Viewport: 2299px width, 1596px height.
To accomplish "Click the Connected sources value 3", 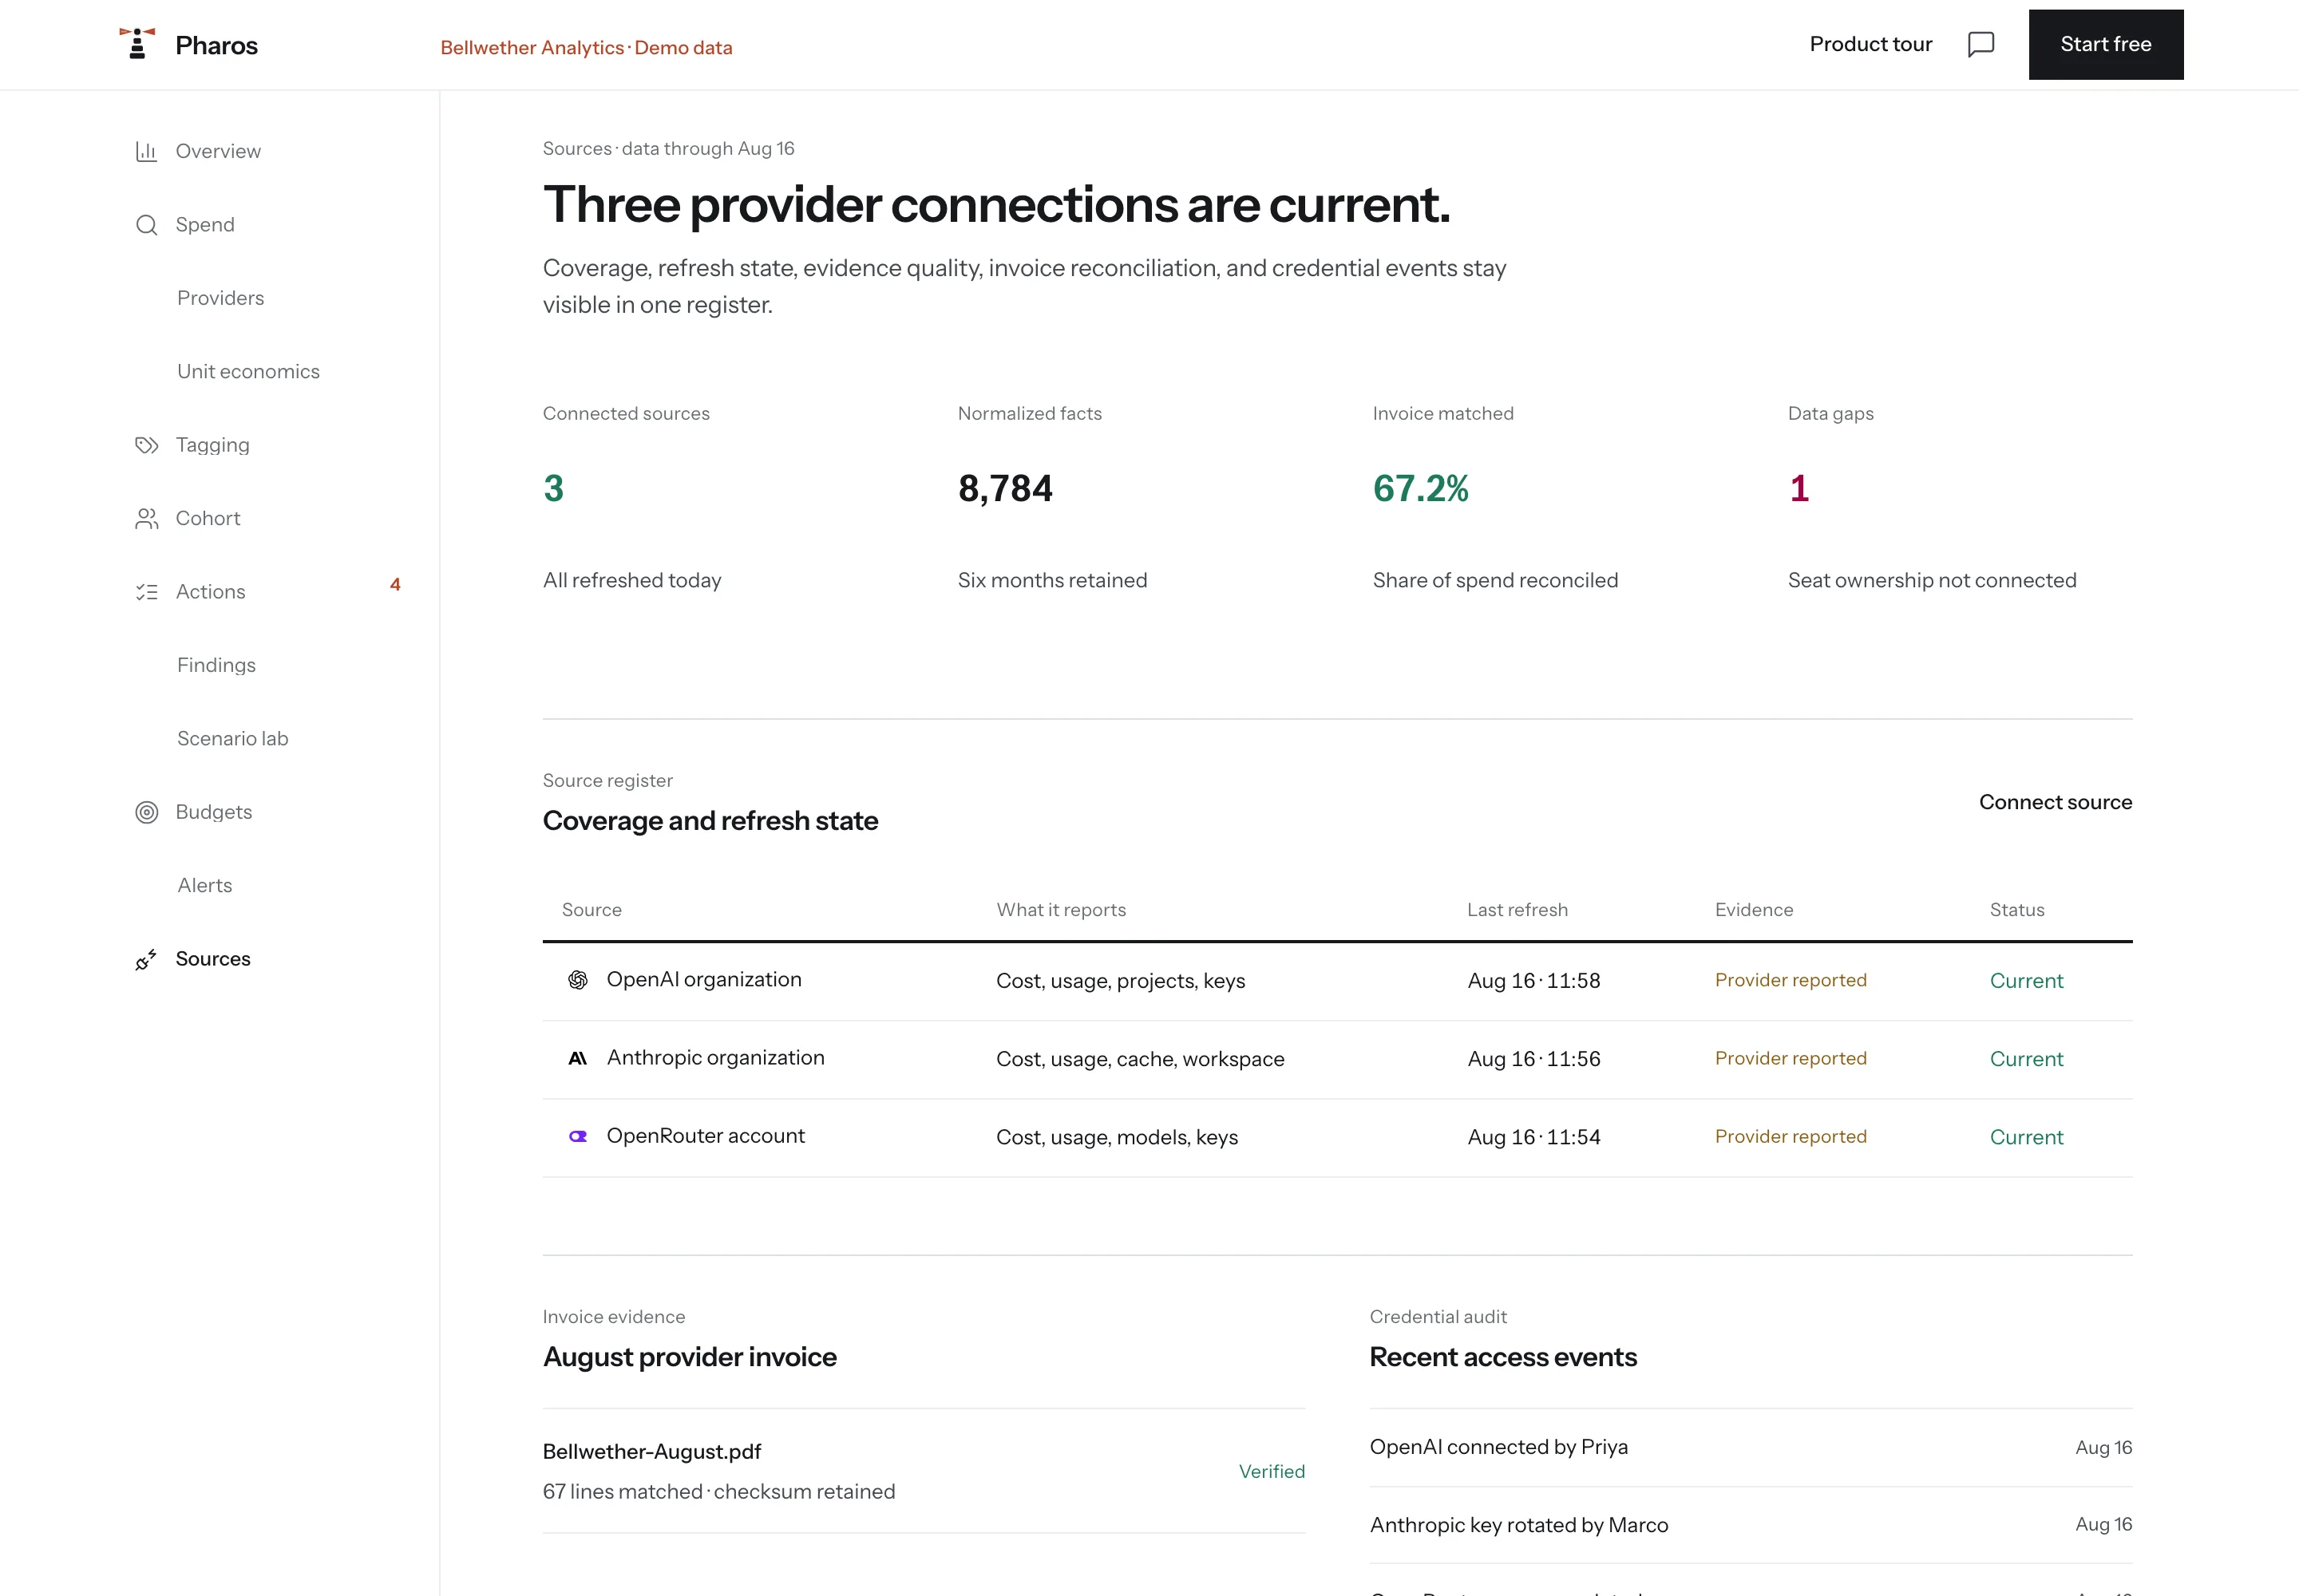I will tap(553, 488).
